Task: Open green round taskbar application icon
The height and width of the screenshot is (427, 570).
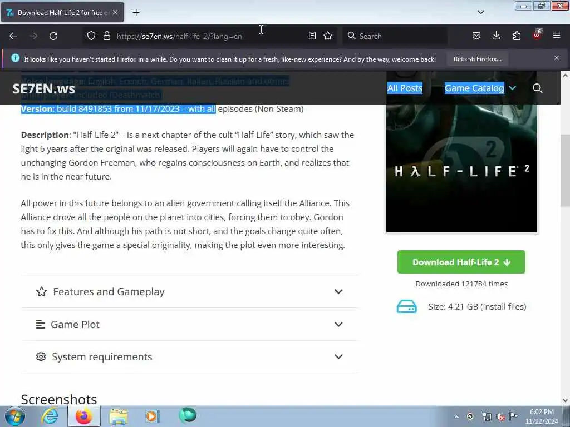Action: coord(188,415)
